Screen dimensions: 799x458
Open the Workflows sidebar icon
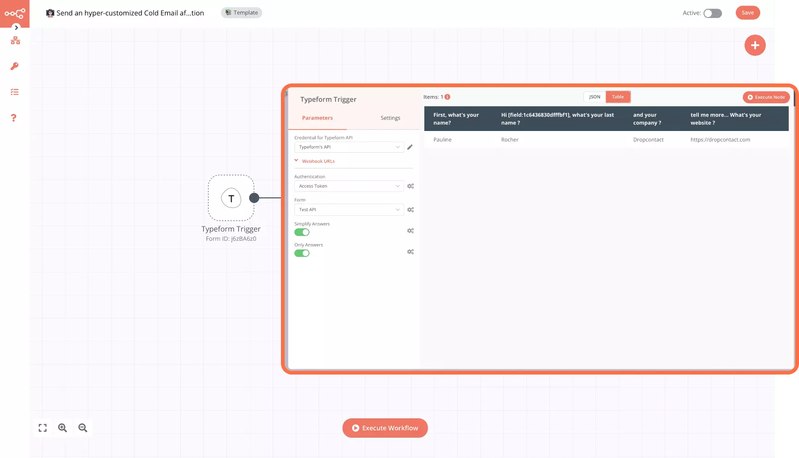pos(15,41)
